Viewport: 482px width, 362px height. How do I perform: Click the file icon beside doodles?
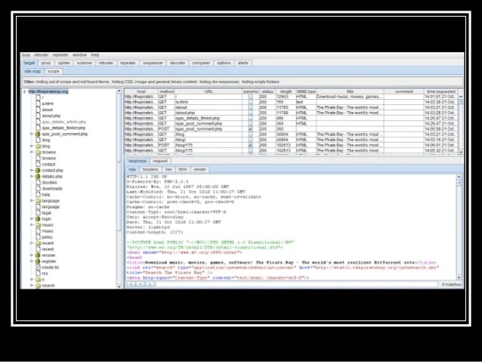pos(38,182)
